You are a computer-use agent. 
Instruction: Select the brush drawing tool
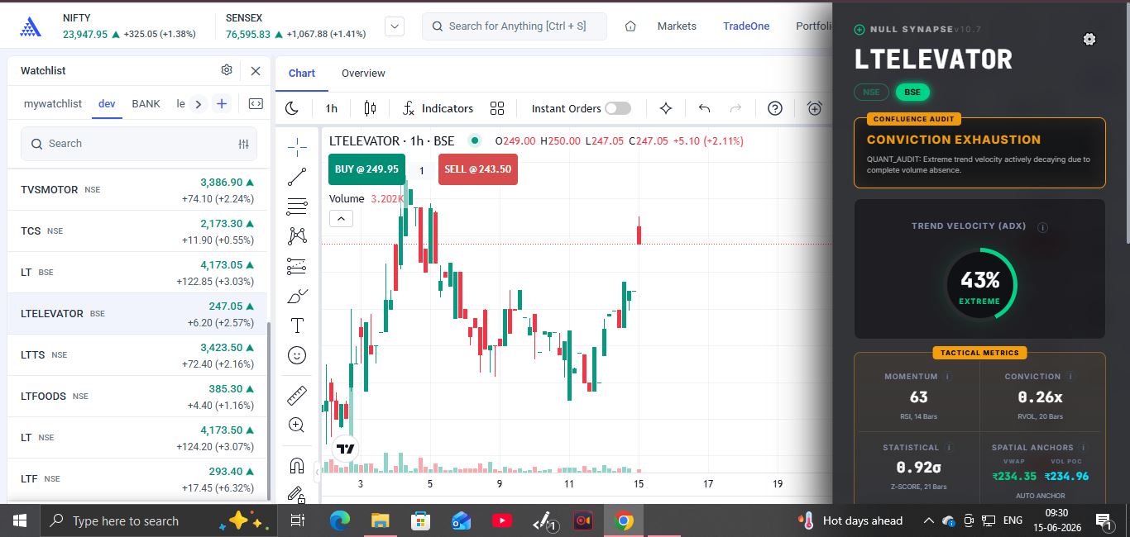[297, 296]
